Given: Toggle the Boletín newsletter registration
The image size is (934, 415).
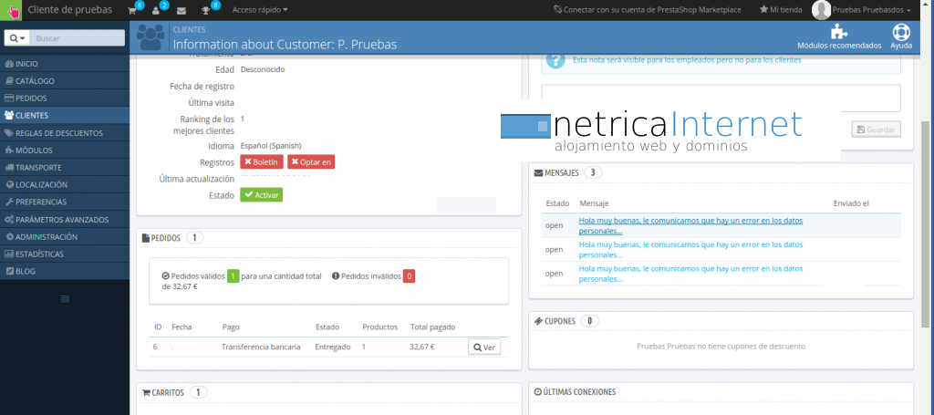Looking at the screenshot, I should tap(262, 161).
